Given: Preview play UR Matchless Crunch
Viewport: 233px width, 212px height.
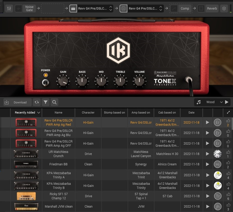Looking at the screenshot, I should point(207,154).
